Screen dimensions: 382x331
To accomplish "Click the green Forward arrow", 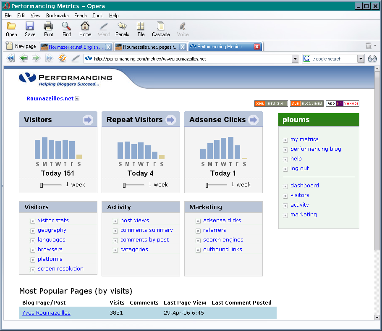I will tap(36, 58).
